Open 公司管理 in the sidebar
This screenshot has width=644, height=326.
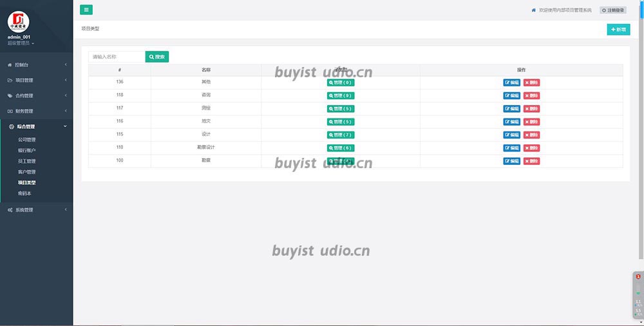click(x=27, y=139)
